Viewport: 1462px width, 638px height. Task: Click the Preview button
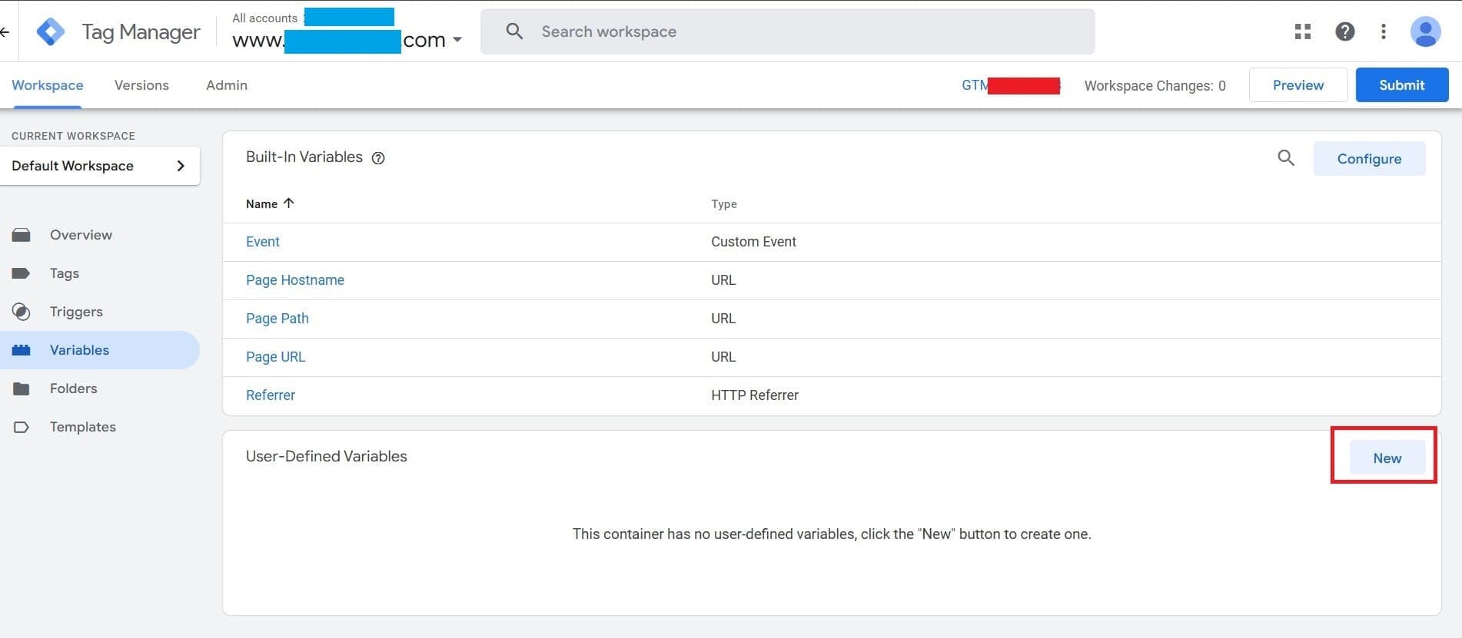click(1298, 85)
